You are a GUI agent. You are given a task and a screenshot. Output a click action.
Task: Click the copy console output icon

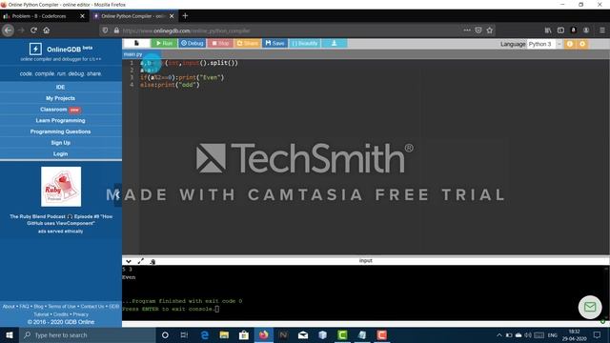(152, 262)
